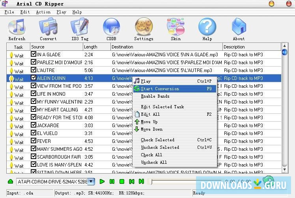The height and width of the screenshot is (198, 295).
Task: Select Uncheck Selected in context menu
Action: pyautogui.click(x=175, y=147)
